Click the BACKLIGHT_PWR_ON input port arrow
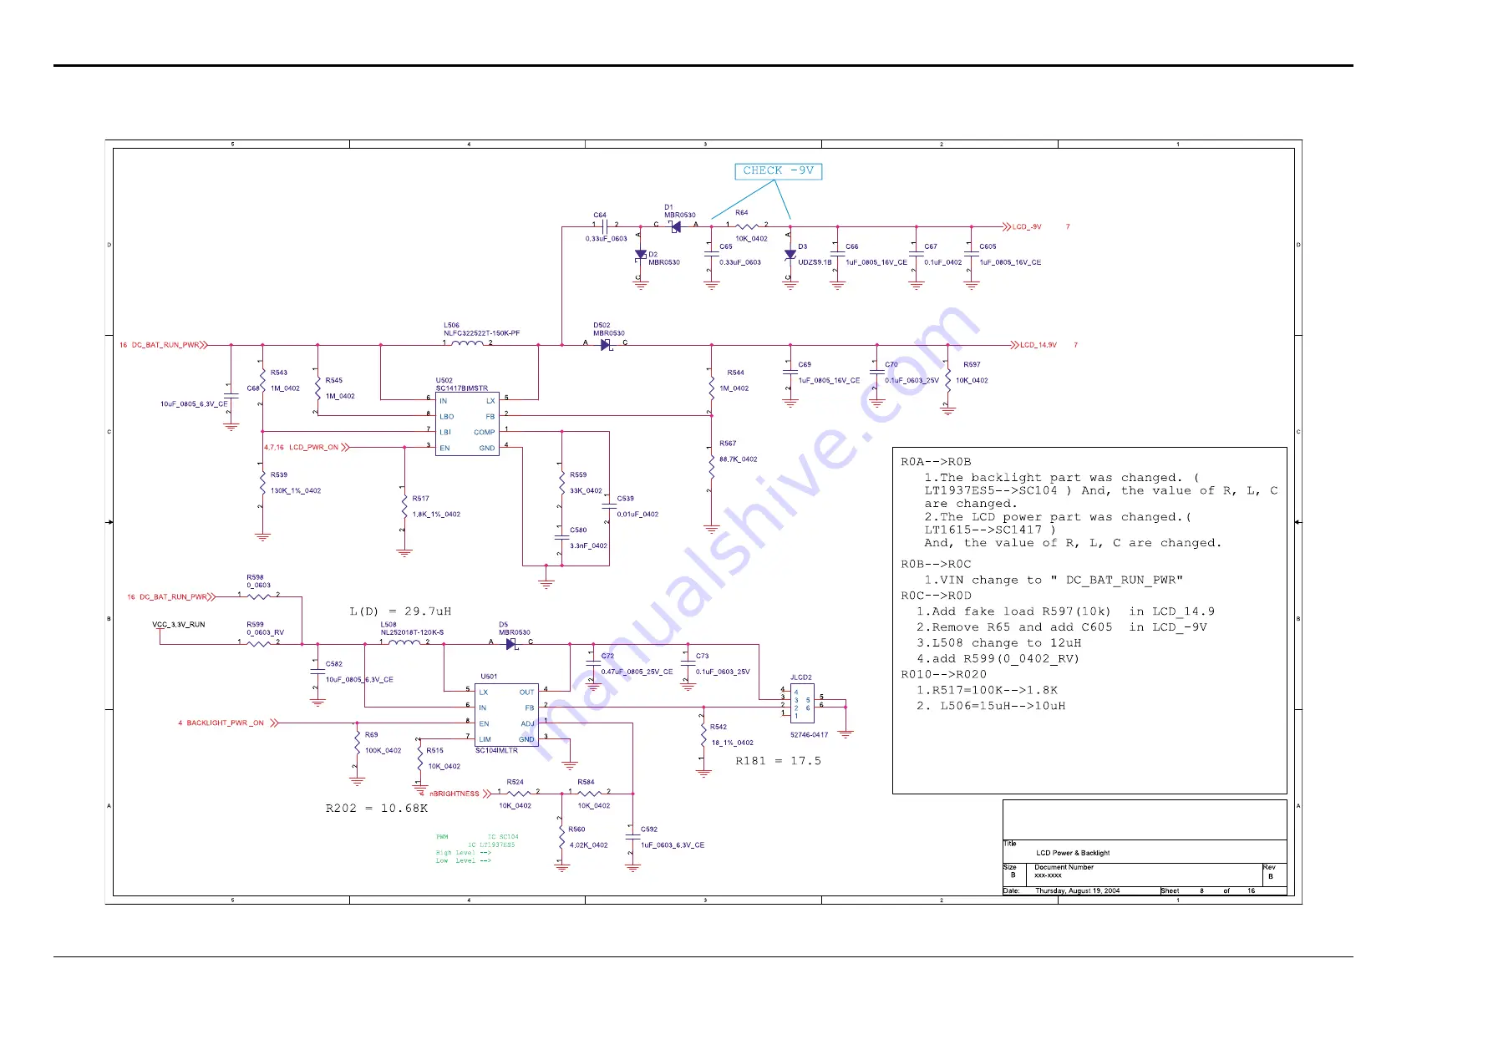 (274, 723)
